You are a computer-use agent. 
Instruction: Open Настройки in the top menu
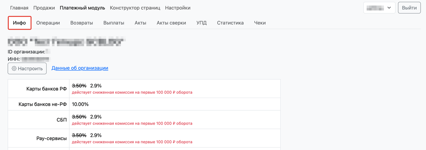178,8
